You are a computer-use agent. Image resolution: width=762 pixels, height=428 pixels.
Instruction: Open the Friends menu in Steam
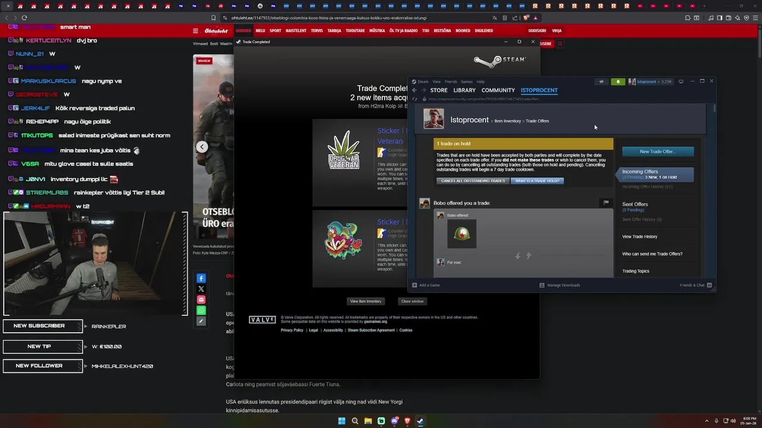(451, 81)
